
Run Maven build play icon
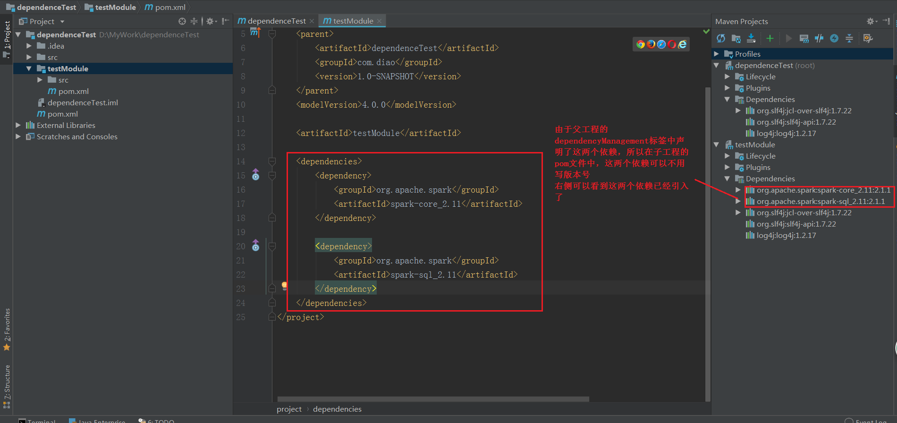click(x=789, y=38)
